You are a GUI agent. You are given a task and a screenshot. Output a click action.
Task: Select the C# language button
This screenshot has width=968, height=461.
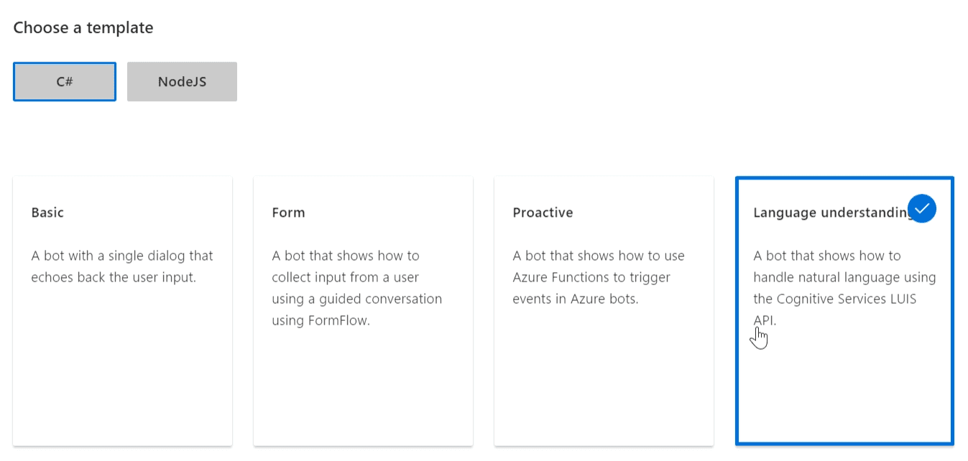[65, 82]
